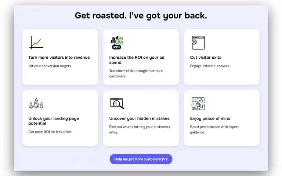The image size is (282, 176).
Task: Click 'Get more ROI for less effort.' text
Action: click(x=50, y=132)
